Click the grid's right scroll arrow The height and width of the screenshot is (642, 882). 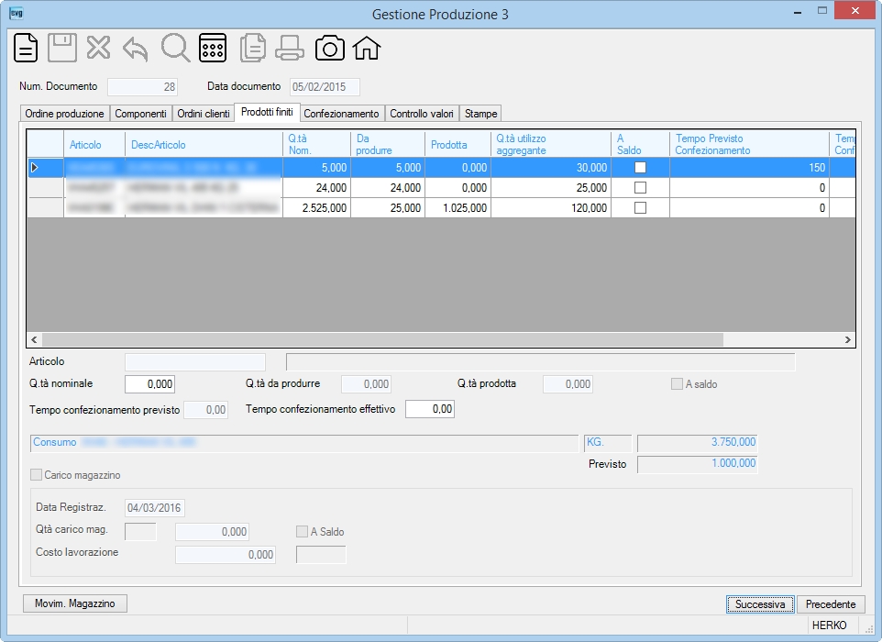coord(848,340)
